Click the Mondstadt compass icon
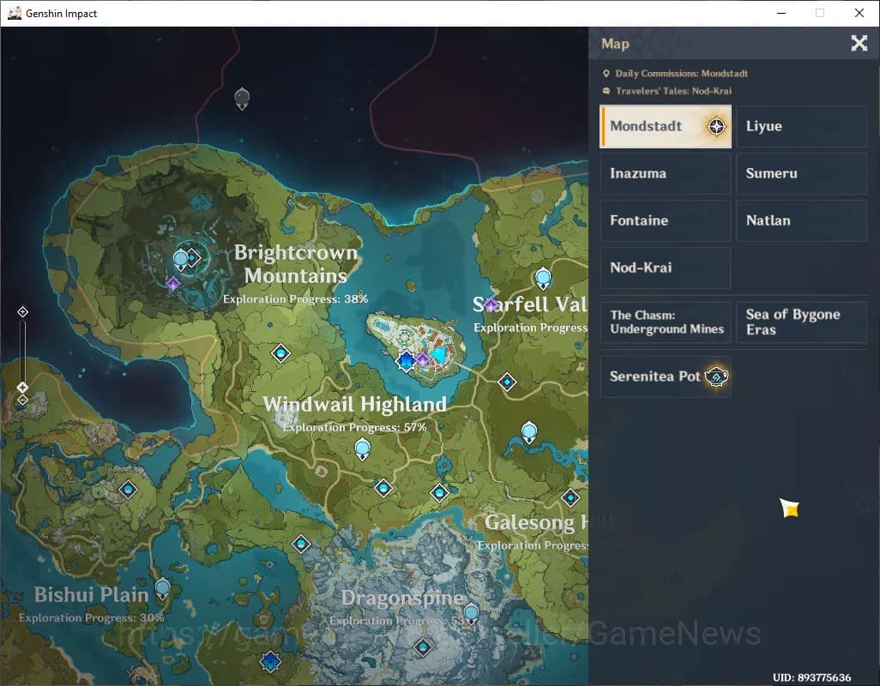This screenshot has height=686, width=880. point(717,127)
